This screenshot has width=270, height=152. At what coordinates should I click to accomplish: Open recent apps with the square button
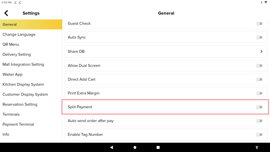pos(158,147)
